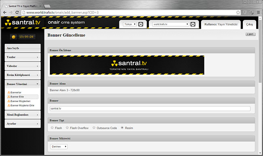This screenshot has height=156, width=263.
Task: Click the shield extension icon in toolbar
Action: (245, 13)
